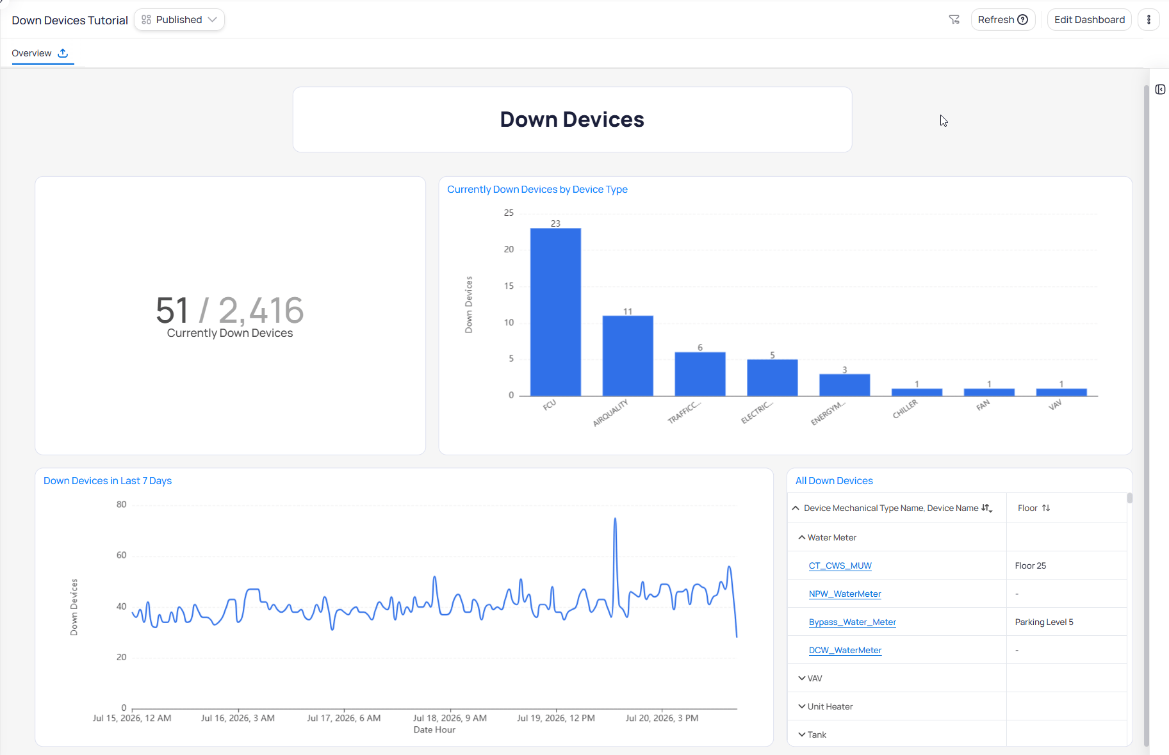Expand the Unit Heater group
1169x755 pixels.
pyautogui.click(x=801, y=706)
